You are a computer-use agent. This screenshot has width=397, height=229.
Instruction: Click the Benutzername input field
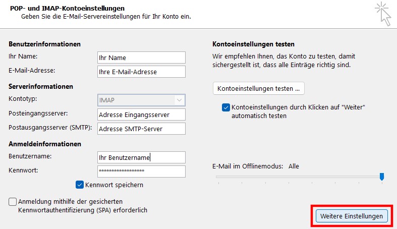(x=141, y=157)
